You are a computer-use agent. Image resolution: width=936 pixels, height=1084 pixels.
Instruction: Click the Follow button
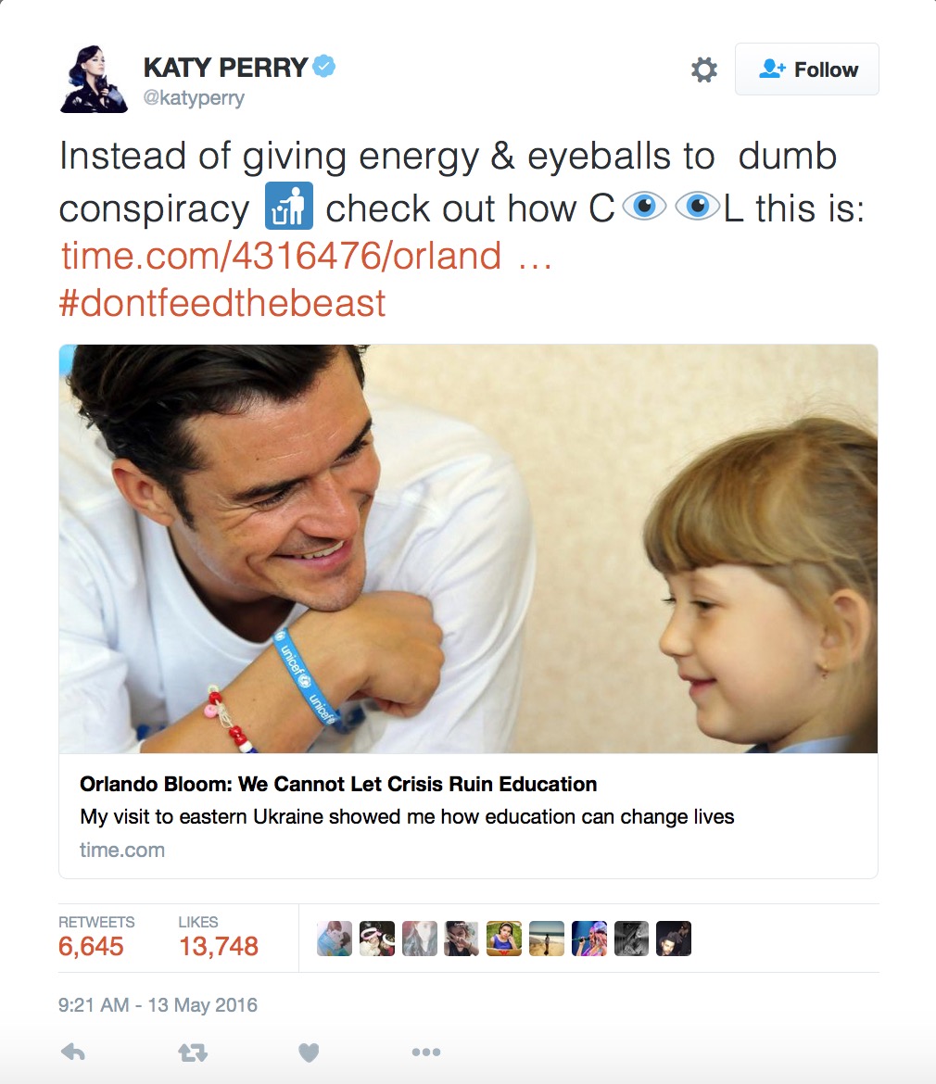[x=807, y=69]
